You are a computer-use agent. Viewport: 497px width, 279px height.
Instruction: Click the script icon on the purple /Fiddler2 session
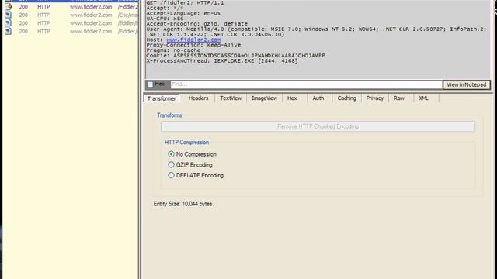(x=9, y=7)
